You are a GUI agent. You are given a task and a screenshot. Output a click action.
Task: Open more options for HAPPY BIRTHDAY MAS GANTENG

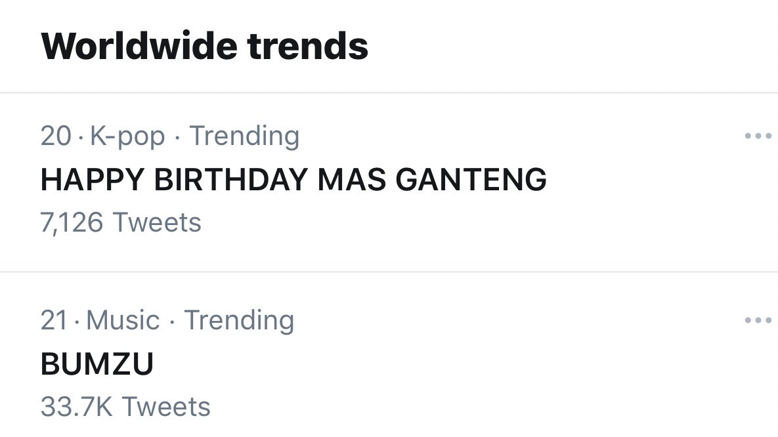[x=758, y=136]
